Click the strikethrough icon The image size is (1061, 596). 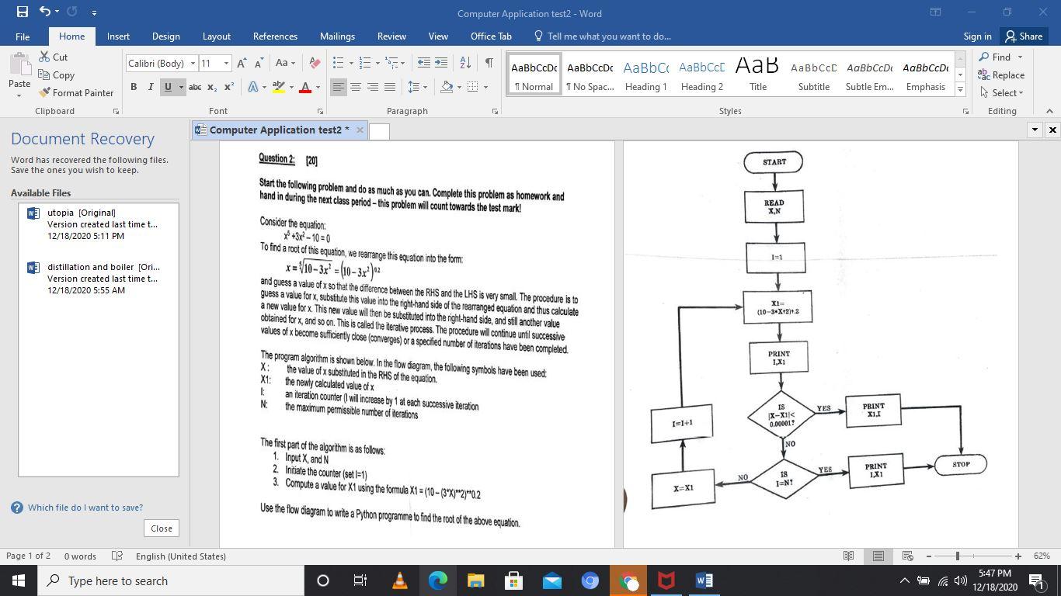click(x=195, y=87)
